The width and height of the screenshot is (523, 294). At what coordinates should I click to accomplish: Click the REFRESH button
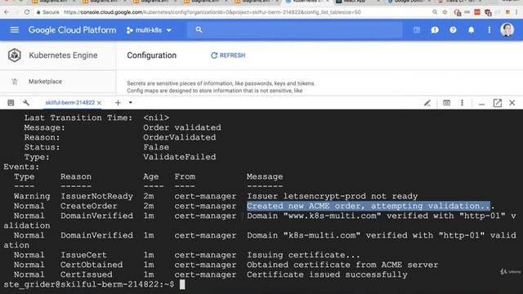pyautogui.click(x=228, y=56)
